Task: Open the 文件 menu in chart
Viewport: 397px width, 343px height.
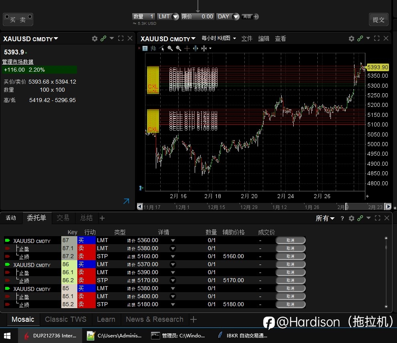Action: 247,38
